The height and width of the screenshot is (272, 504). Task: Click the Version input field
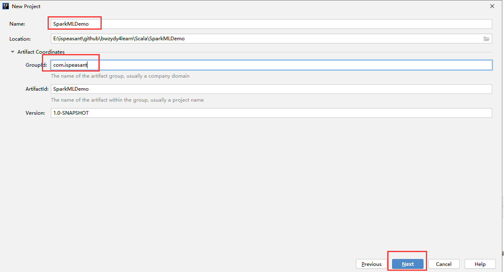tap(271, 113)
